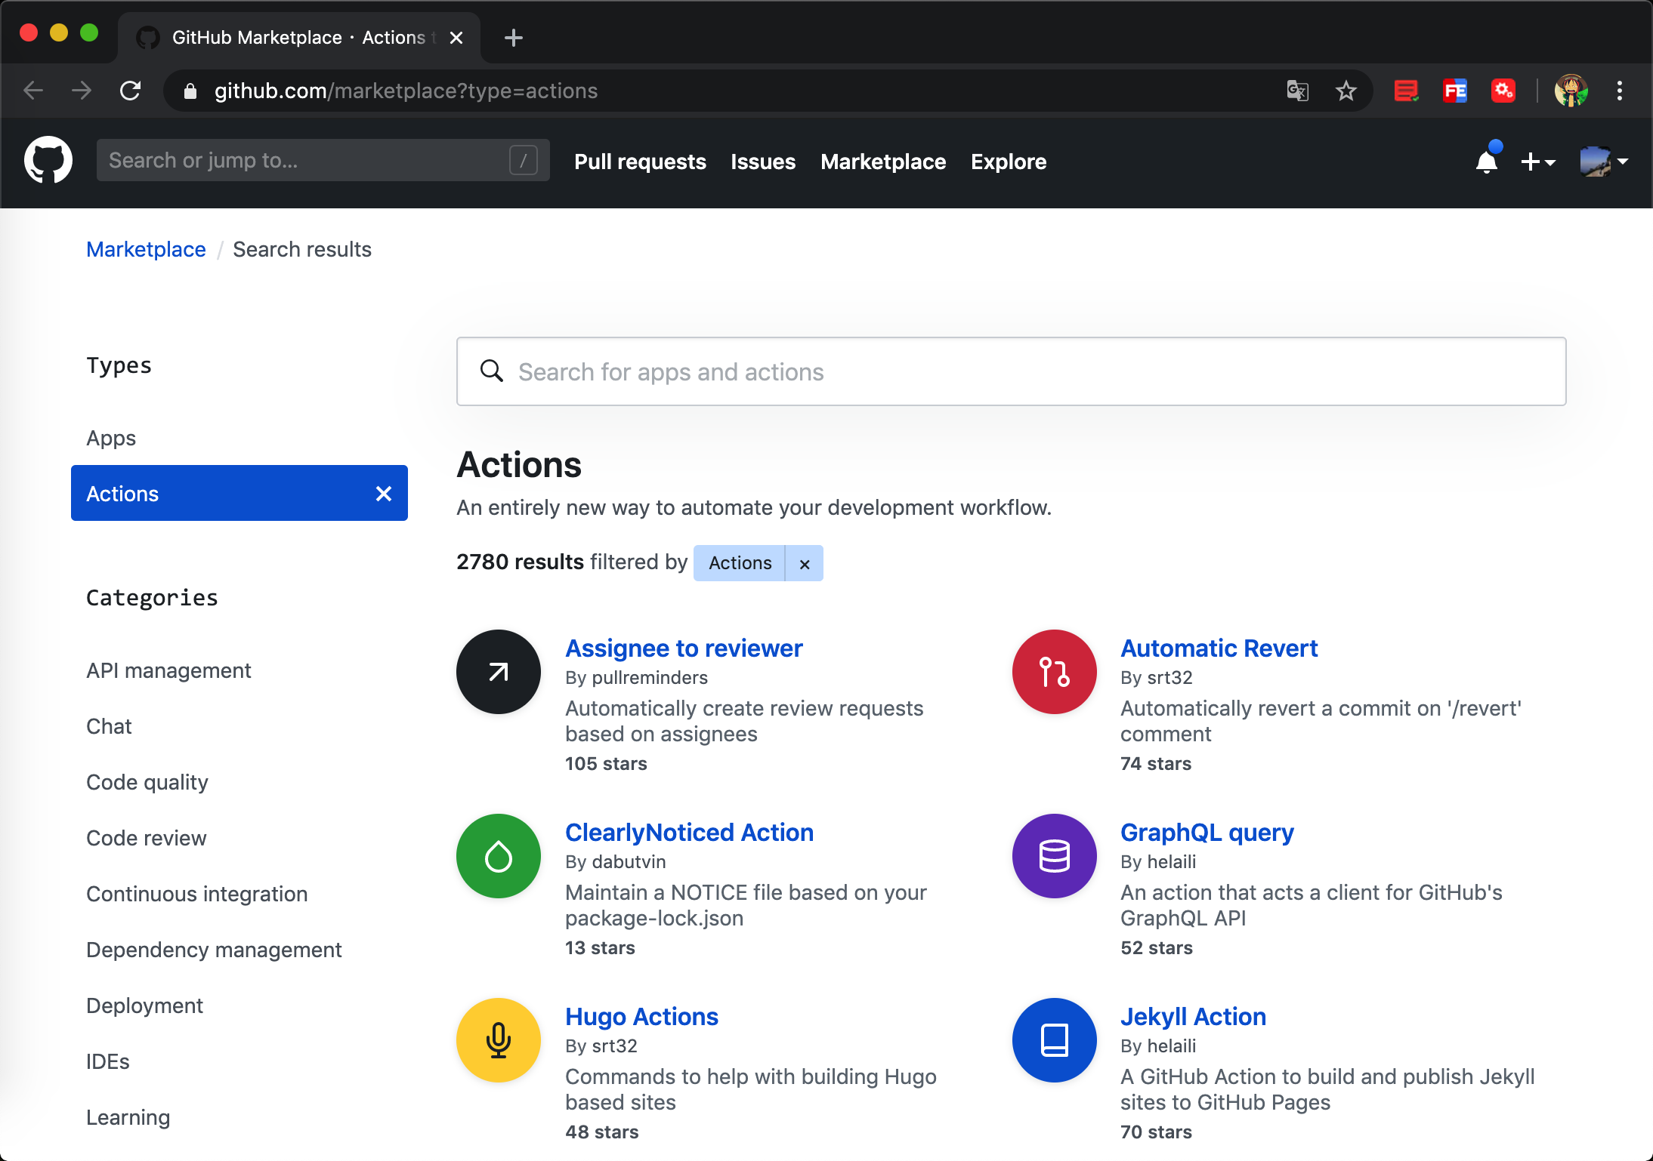Open the Assignee to reviewer action
The height and width of the screenshot is (1161, 1653).
684,648
